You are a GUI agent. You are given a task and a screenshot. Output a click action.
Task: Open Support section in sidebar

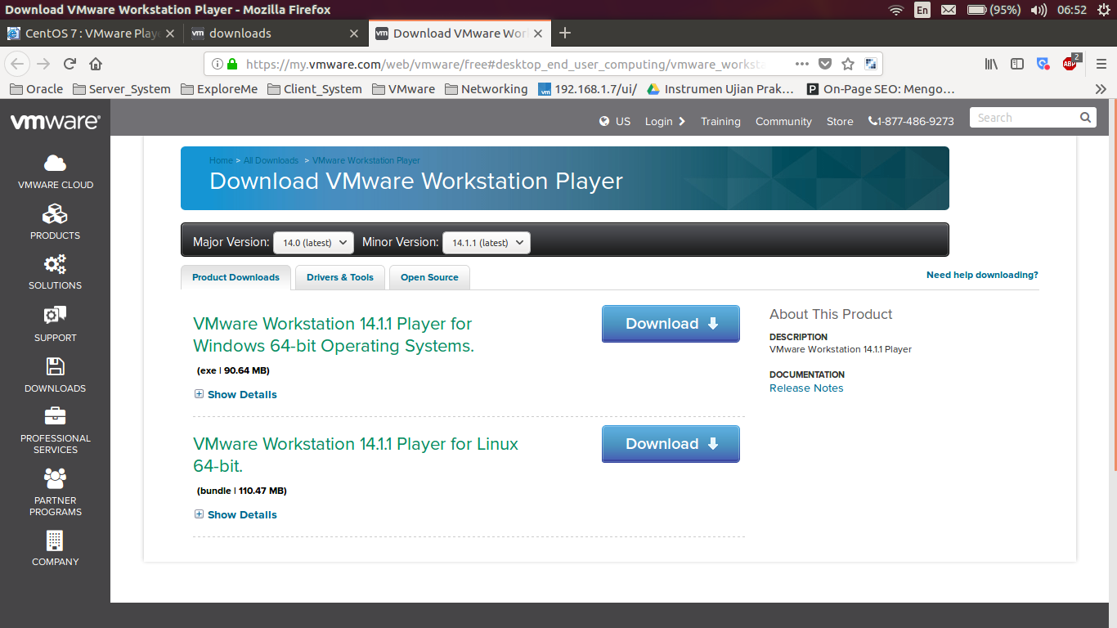[56, 324]
